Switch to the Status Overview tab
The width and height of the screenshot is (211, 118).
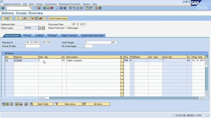69,36
